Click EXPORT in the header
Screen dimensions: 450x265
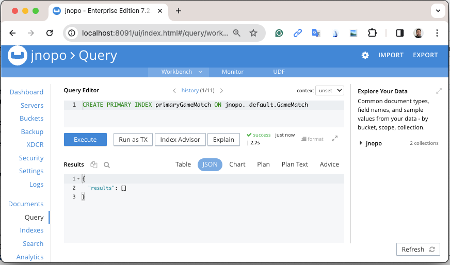point(425,55)
